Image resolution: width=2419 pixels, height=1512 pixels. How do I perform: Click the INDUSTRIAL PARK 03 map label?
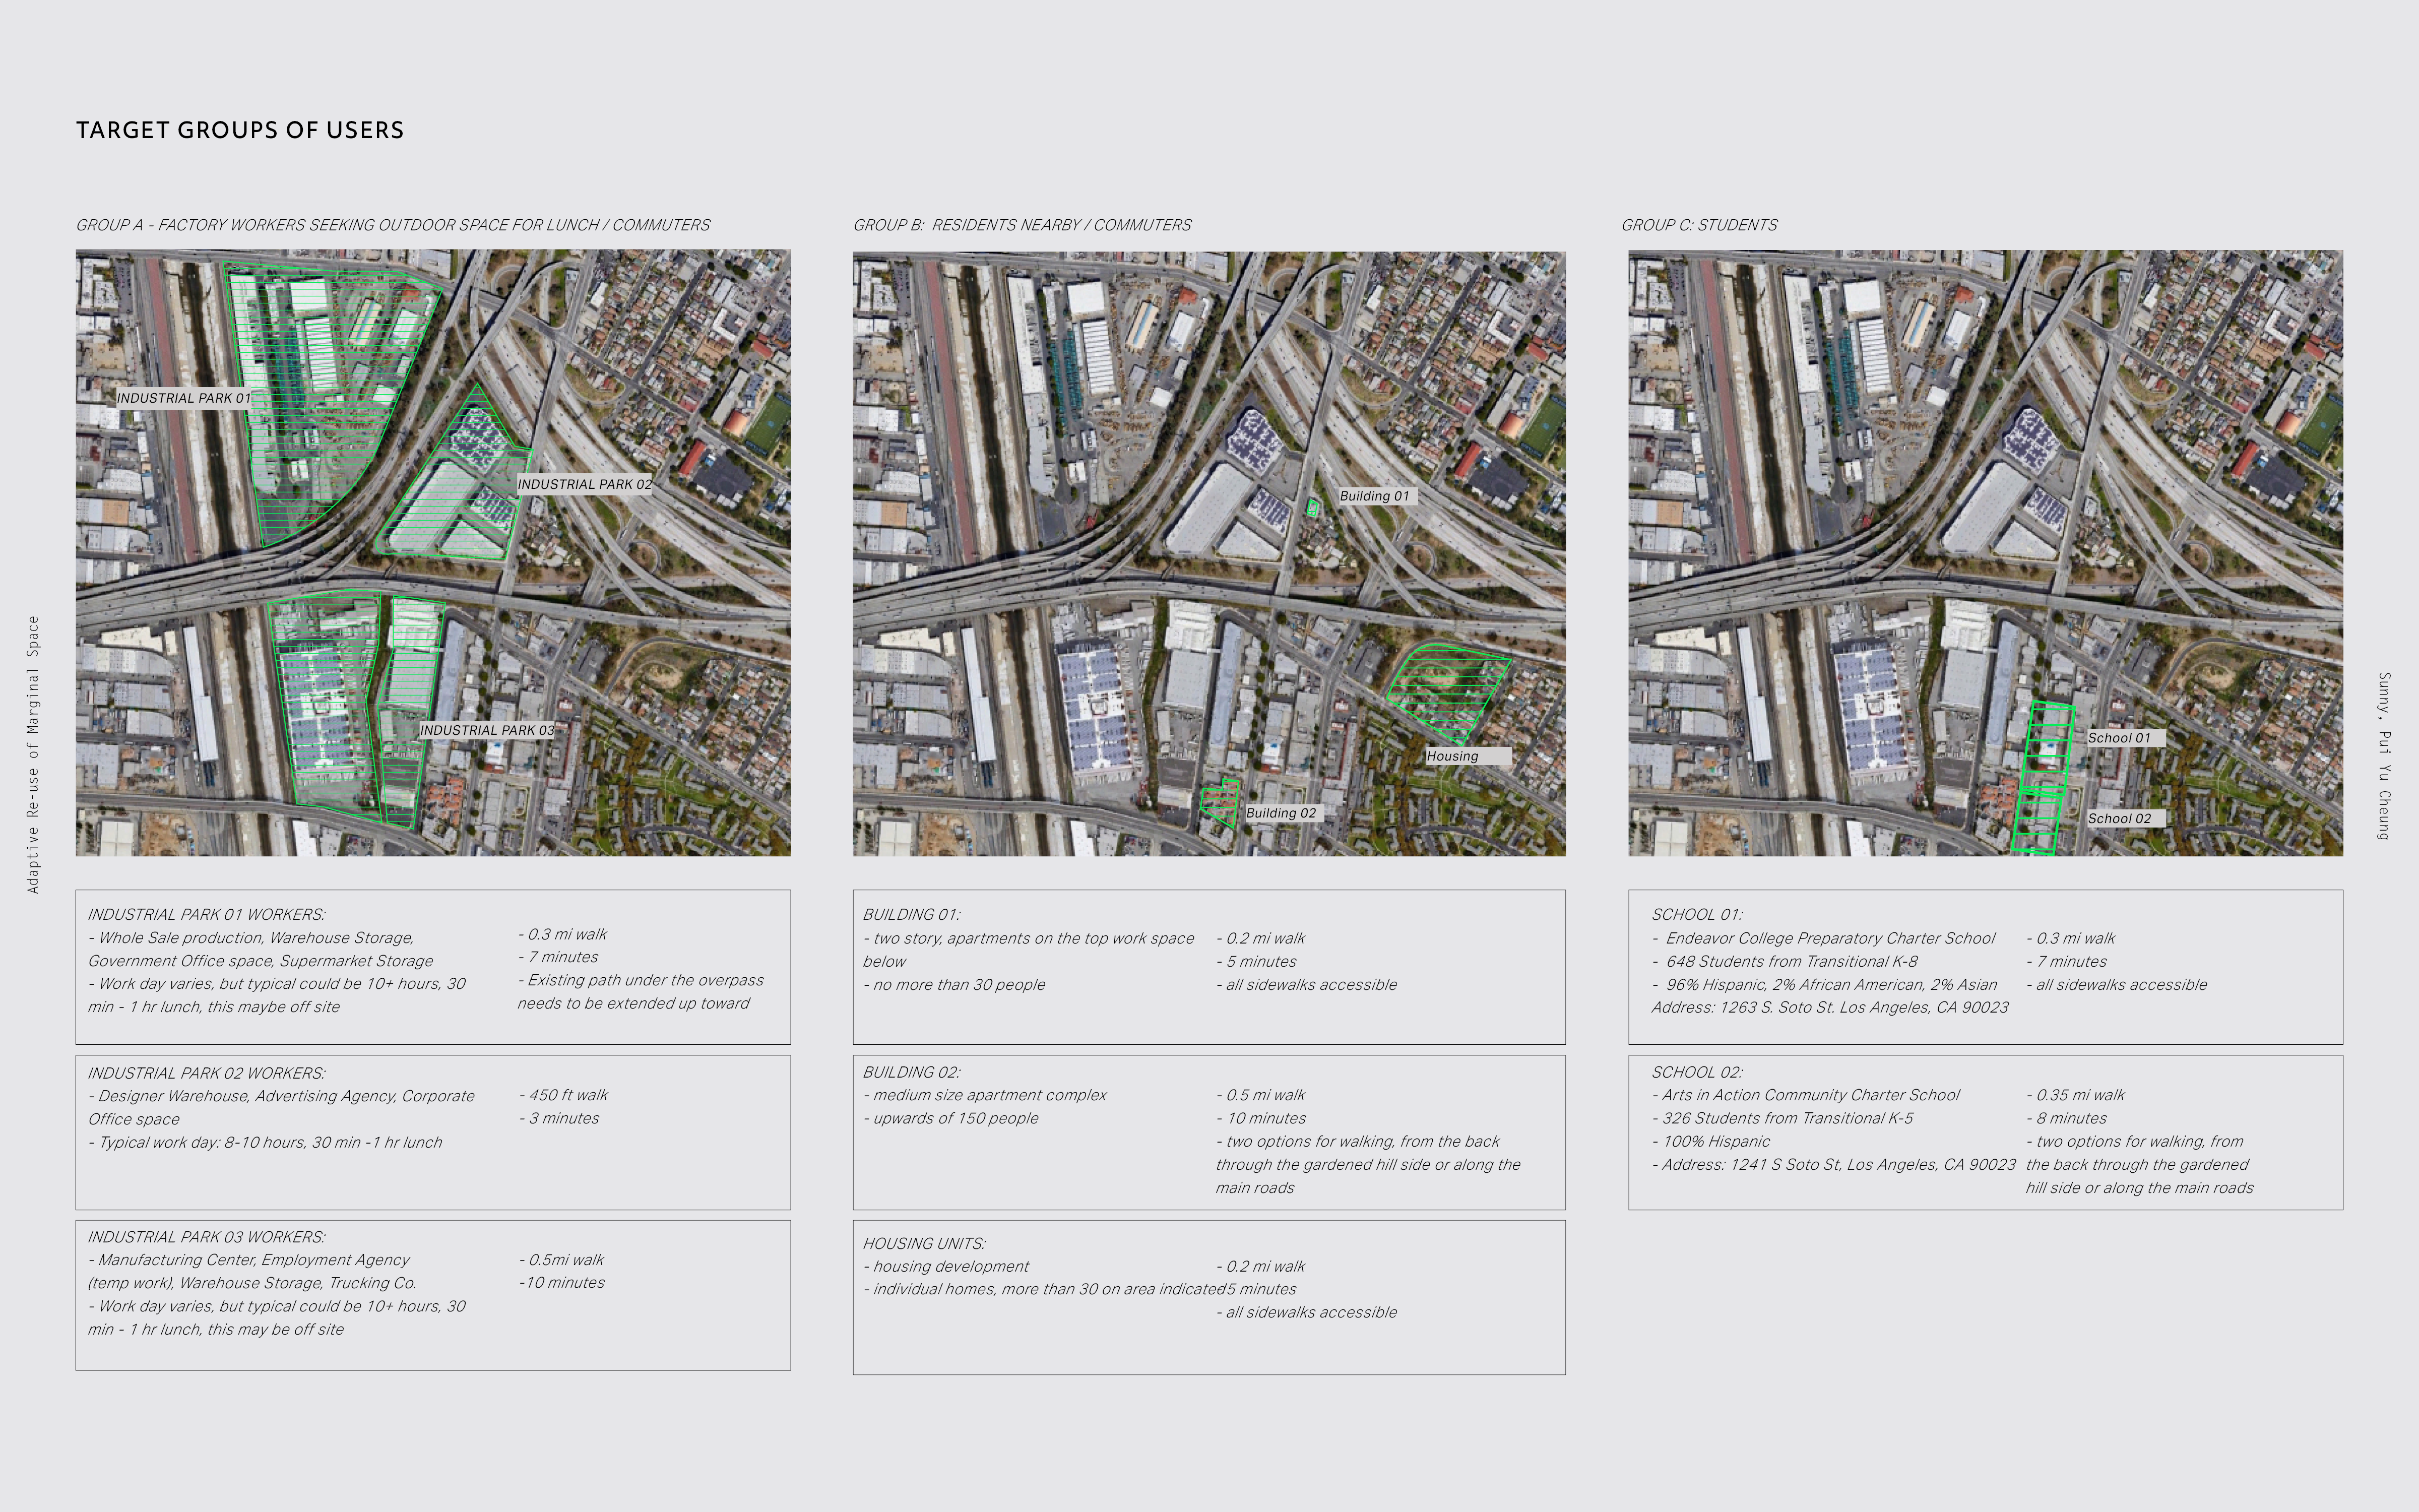tap(486, 730)
